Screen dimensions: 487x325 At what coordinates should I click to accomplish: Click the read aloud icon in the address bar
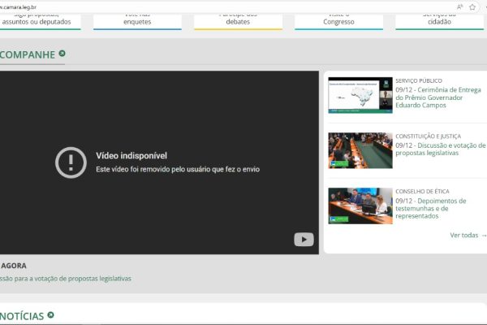(459, 6)
